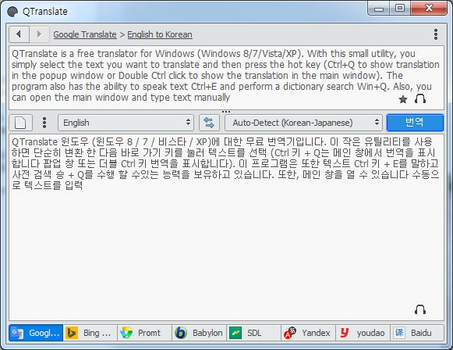This screenshot has height=350, width=453.
Task: Switch to the Bing service tab
Action: pos(90,333)
